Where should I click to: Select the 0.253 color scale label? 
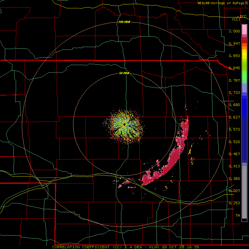(234, 203)
